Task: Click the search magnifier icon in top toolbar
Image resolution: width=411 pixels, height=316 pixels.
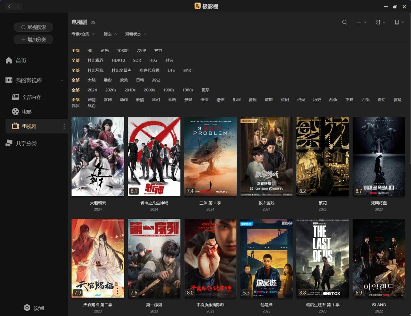Action: click(x=345, y=22)
